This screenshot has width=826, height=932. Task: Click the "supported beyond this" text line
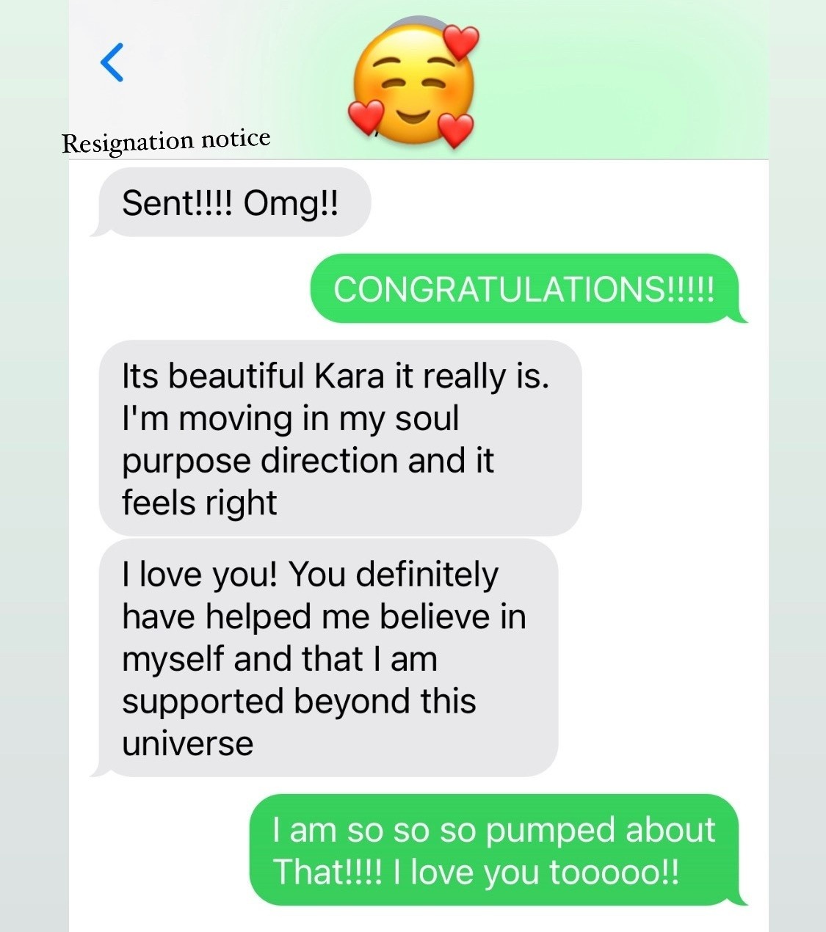pos(299,701)
